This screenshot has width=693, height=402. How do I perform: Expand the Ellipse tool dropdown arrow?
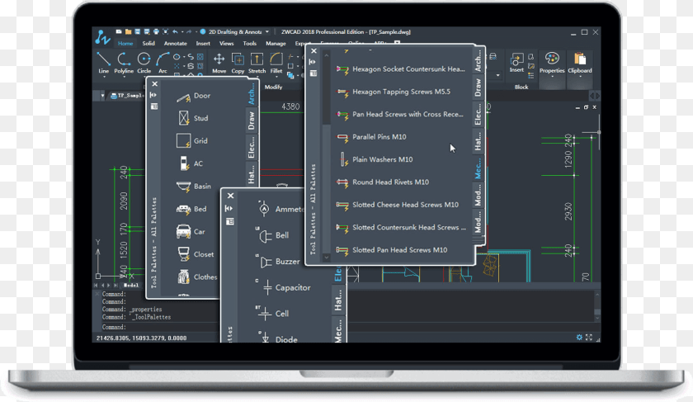pos(183,57)
